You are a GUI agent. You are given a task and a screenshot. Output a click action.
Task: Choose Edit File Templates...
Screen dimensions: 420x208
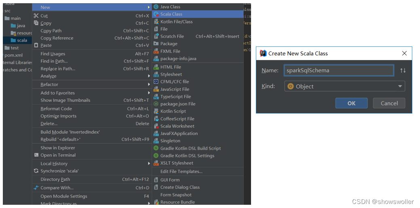[198, 171]
